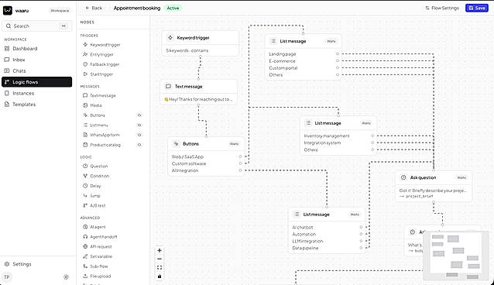Open Flow Settings

(442, 9)
